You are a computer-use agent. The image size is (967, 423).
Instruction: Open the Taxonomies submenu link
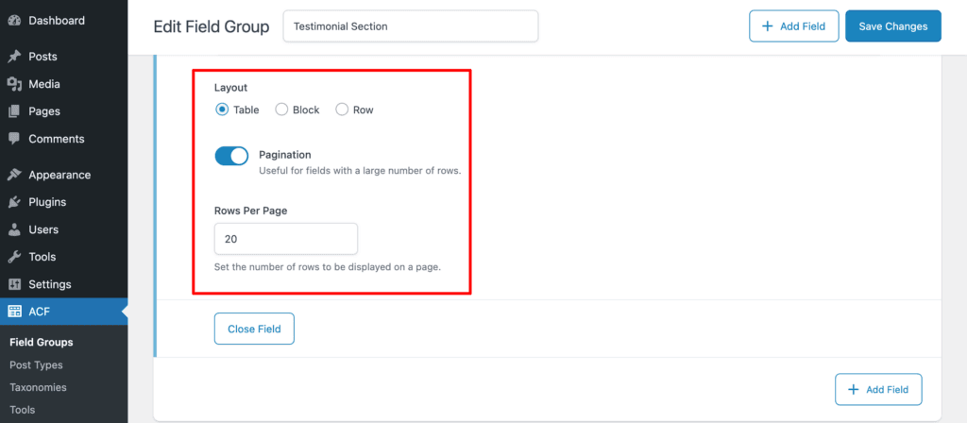point(38,388)
